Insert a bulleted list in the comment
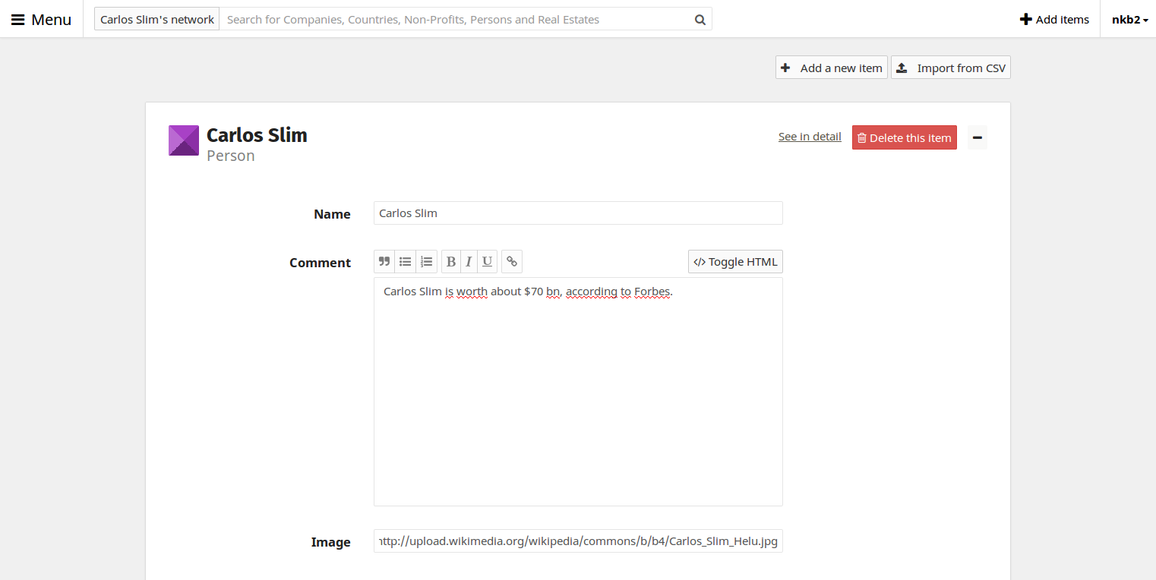Screen dimensions: 1156x580 [x=406, y=261]
